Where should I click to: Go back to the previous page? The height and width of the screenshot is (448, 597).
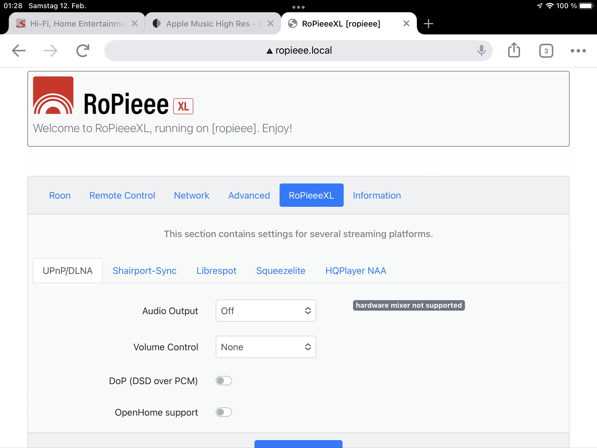pos(19,51)
